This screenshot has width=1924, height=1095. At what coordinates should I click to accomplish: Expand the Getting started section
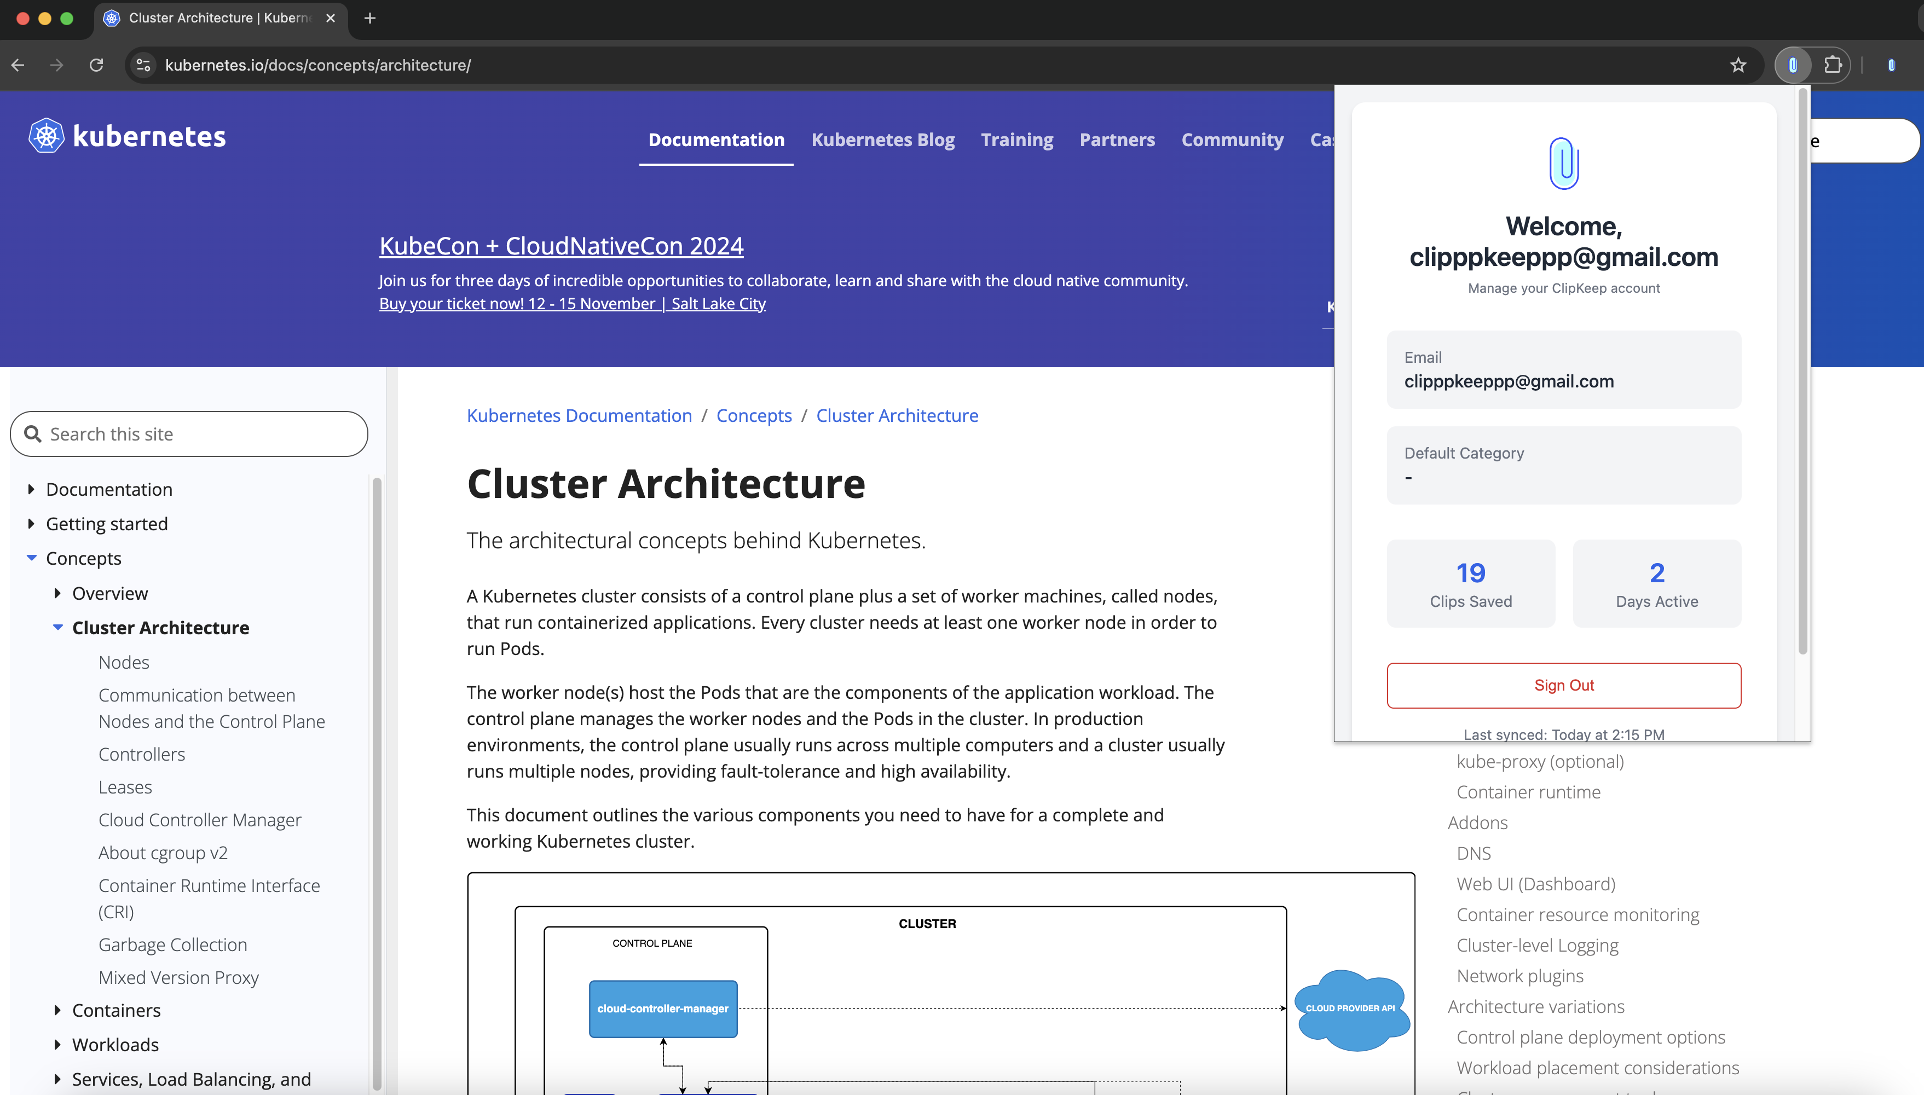pos(31,524)
